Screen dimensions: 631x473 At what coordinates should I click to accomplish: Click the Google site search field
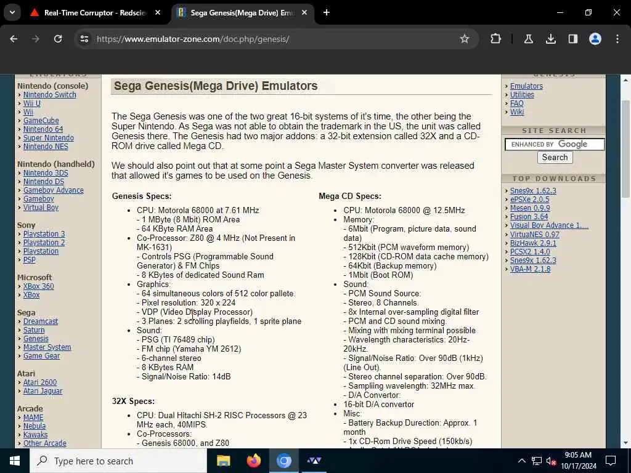(x=555, y=144)
